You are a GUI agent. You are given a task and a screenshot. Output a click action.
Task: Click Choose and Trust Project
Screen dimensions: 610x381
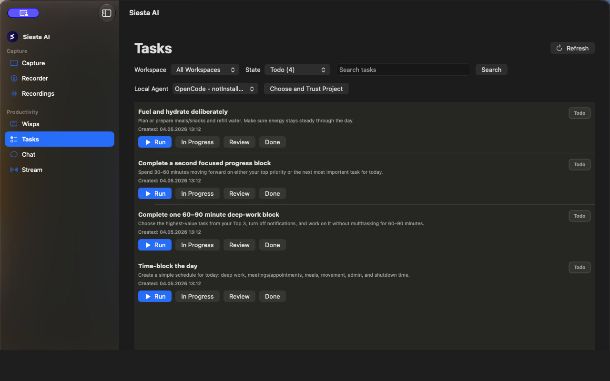click(x=306, y=89)
